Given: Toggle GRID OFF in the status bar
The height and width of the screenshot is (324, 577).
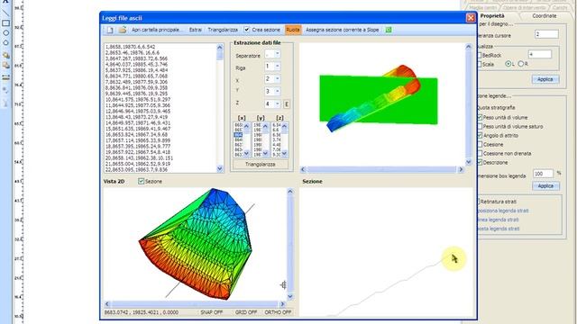Looking at the screenshot, I should click(x=246, y=312).
